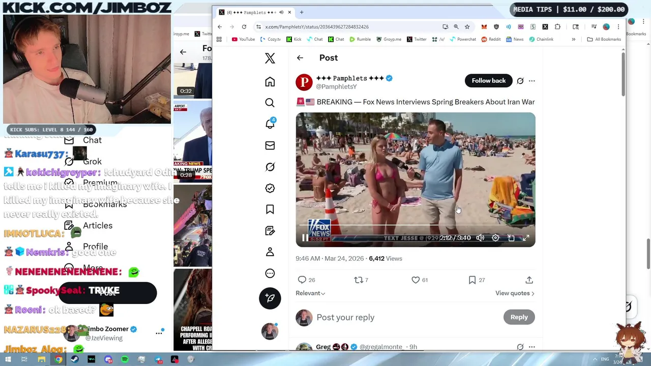Bookmark this page with star icon
This screenshot has width=651, height=366.
(467, 27)
